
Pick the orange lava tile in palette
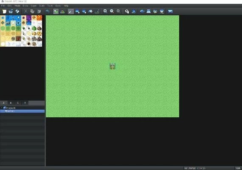click(x=39, y=18)
